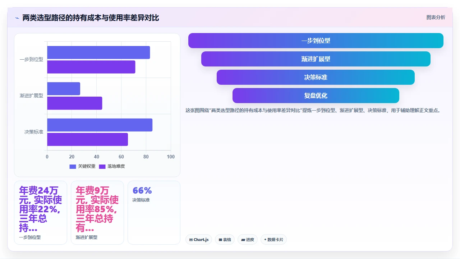The width and height of the screenshot is (460, 259).
Task: Click the 落地难度 legend color box
Action: [102, 166]
